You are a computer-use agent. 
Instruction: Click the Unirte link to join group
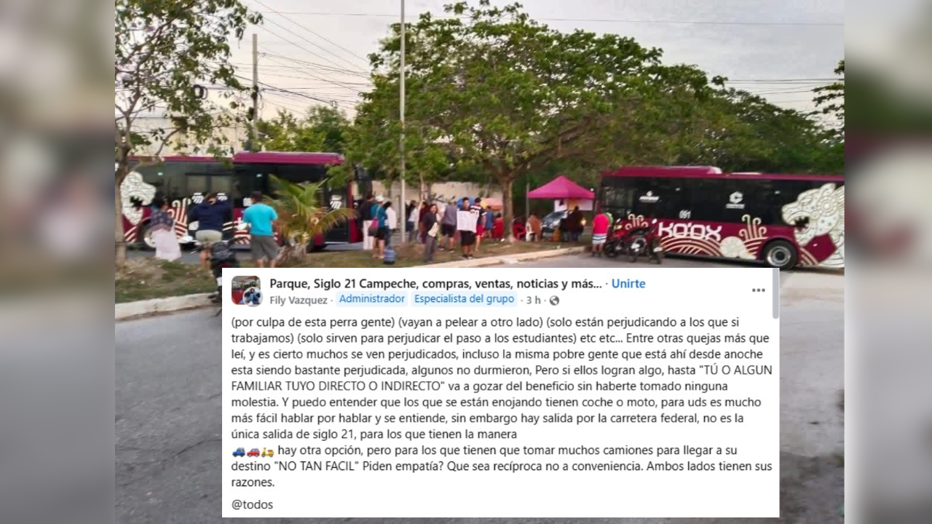628,284
